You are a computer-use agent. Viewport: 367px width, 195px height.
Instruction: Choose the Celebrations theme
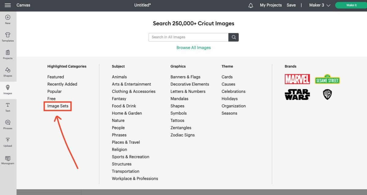tap(233, 91)
